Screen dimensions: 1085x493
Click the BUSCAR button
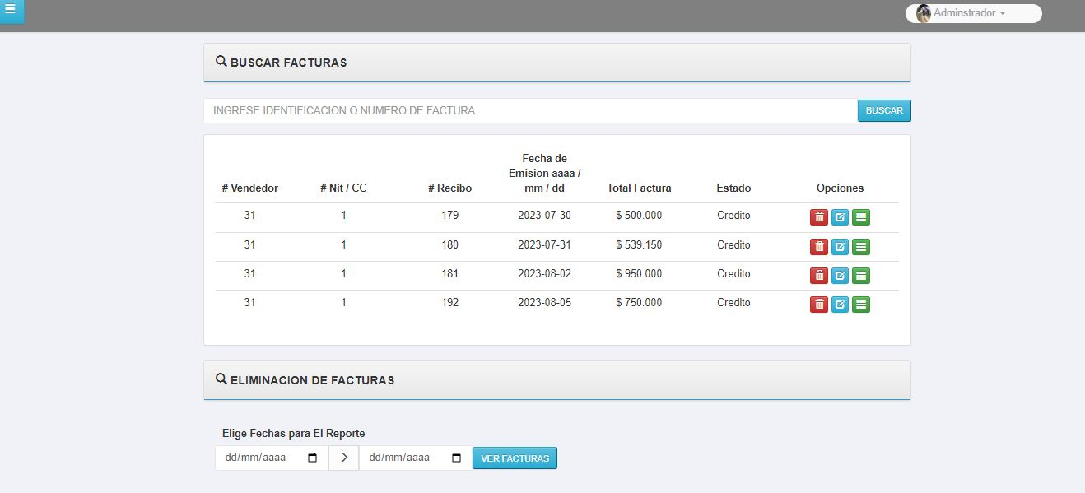(884, 111)
